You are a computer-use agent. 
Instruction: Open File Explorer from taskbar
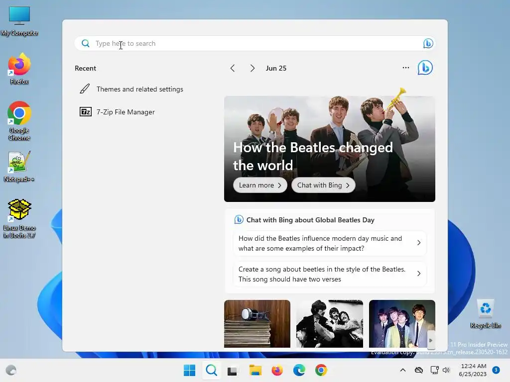[255, 370]
